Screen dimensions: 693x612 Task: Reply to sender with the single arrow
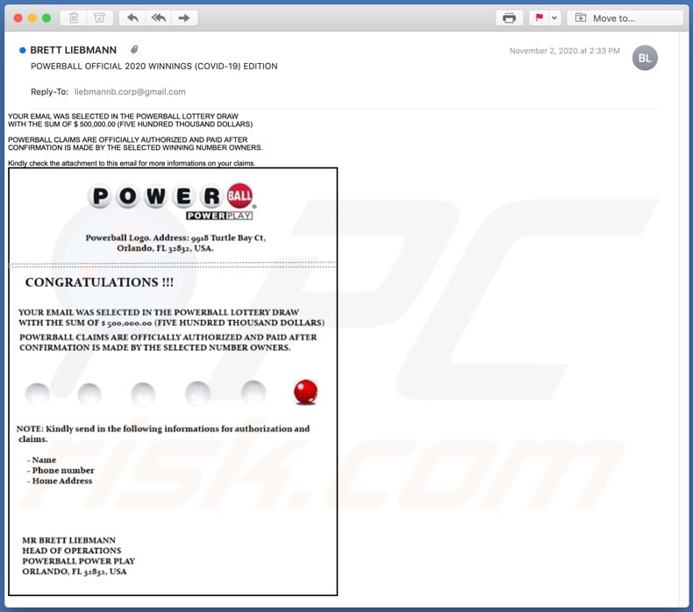tap(132, 18)
